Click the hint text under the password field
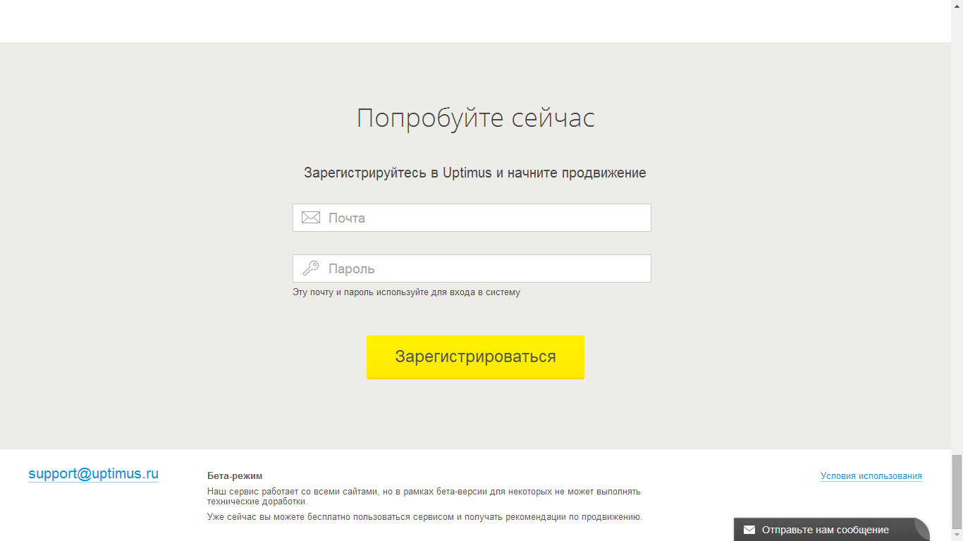 (x=406, y=292)
